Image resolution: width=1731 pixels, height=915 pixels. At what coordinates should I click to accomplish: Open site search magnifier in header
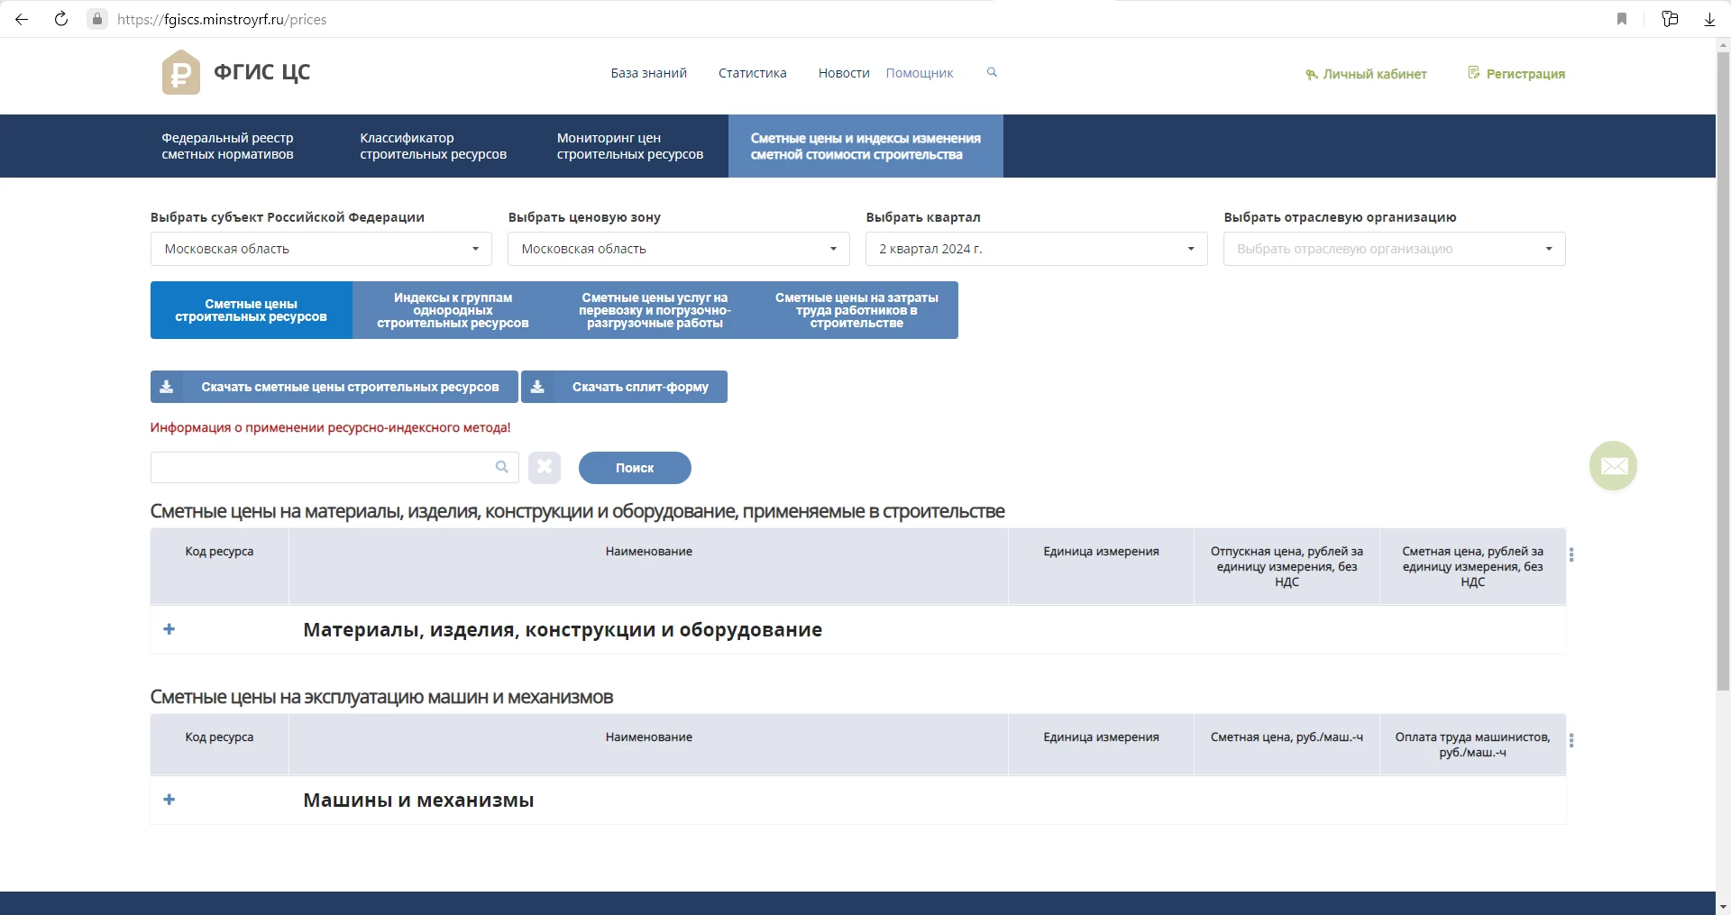pos(992,72)
